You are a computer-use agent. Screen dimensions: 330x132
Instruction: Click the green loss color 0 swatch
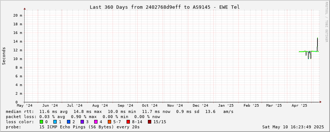point(41,122)
